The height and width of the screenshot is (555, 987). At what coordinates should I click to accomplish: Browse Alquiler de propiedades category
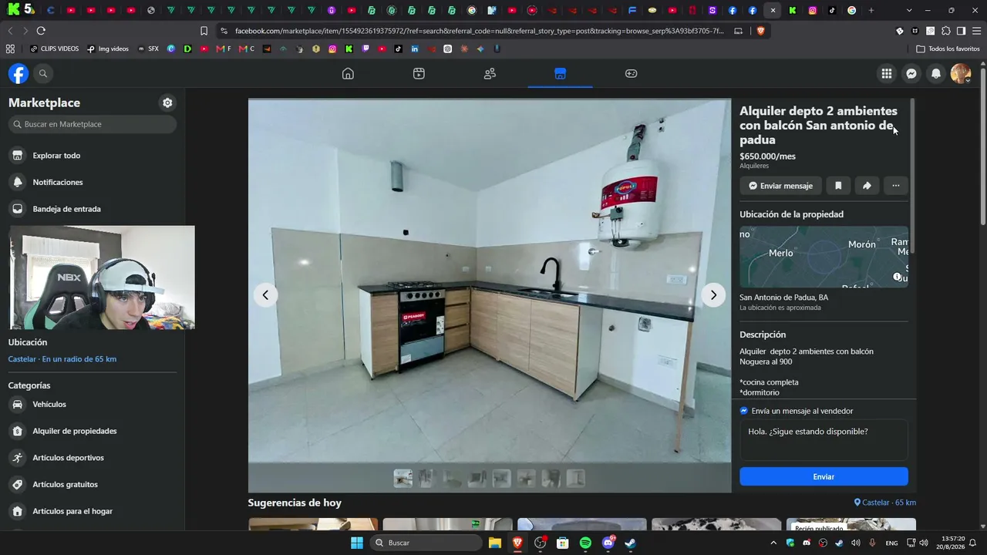[x=93, y=431]
